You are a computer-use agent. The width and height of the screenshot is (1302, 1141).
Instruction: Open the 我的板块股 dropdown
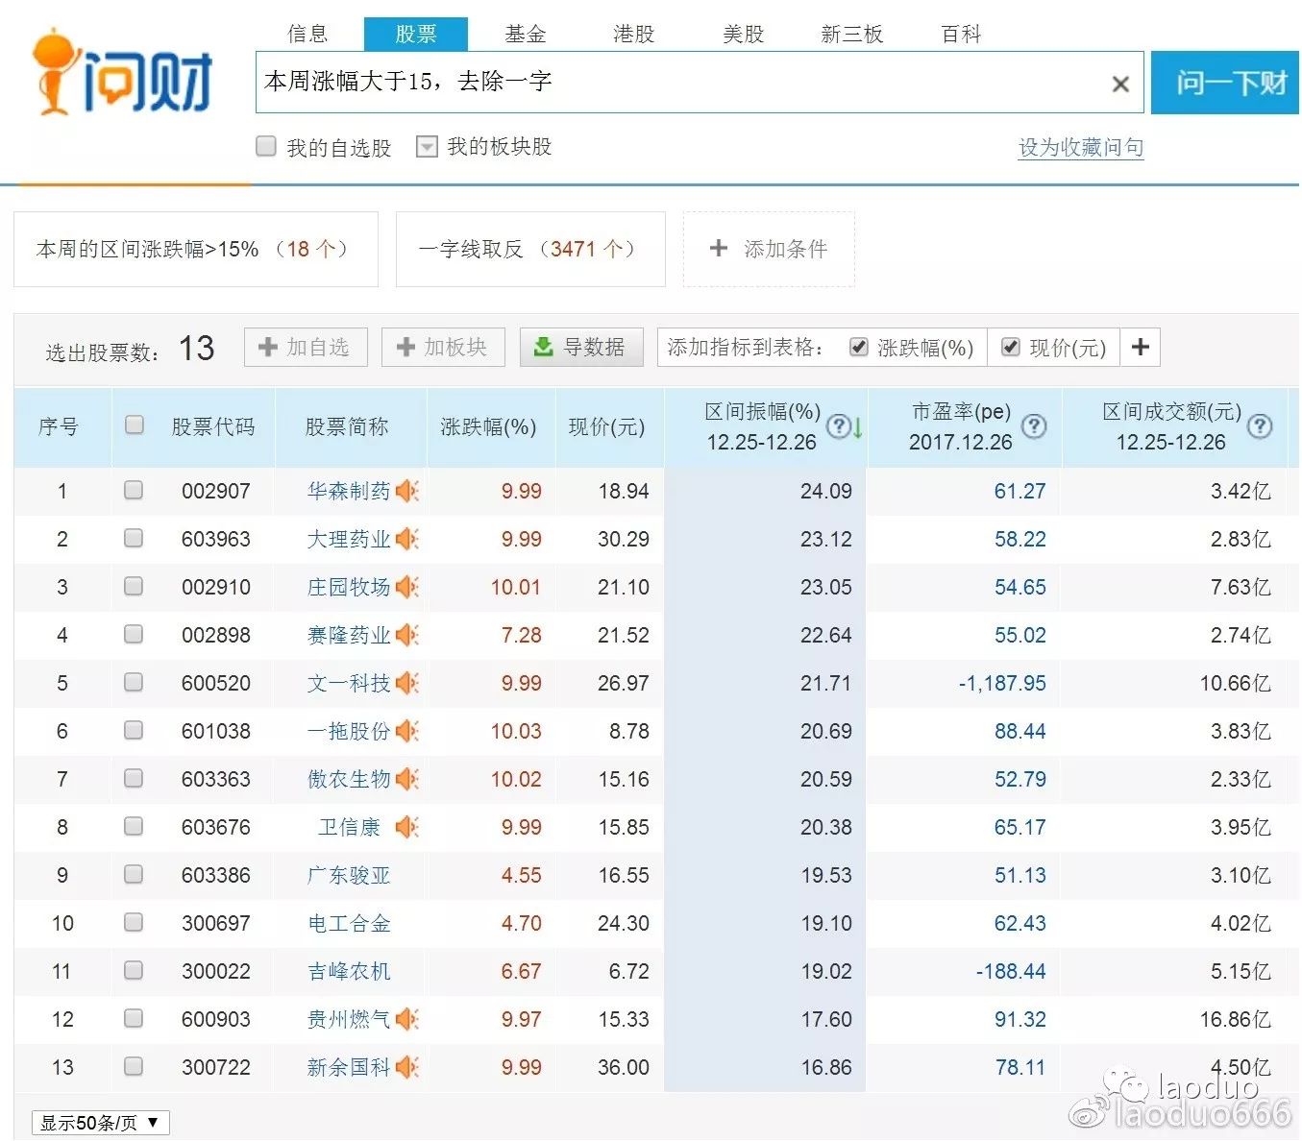tap(427, 147)
